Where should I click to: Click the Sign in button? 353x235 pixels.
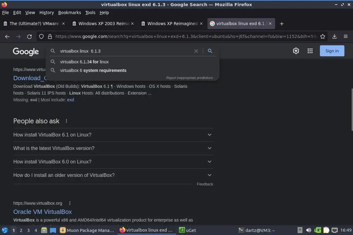(x=332, y=51)
